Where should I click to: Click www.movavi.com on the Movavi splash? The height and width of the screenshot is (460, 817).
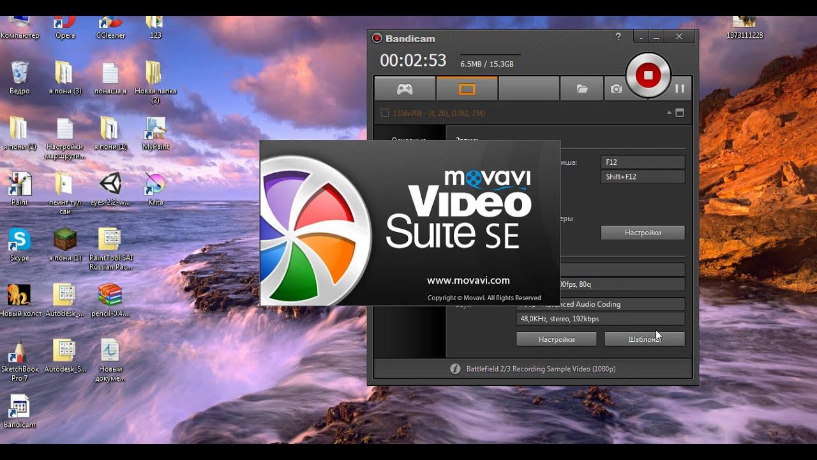[468, 280]
